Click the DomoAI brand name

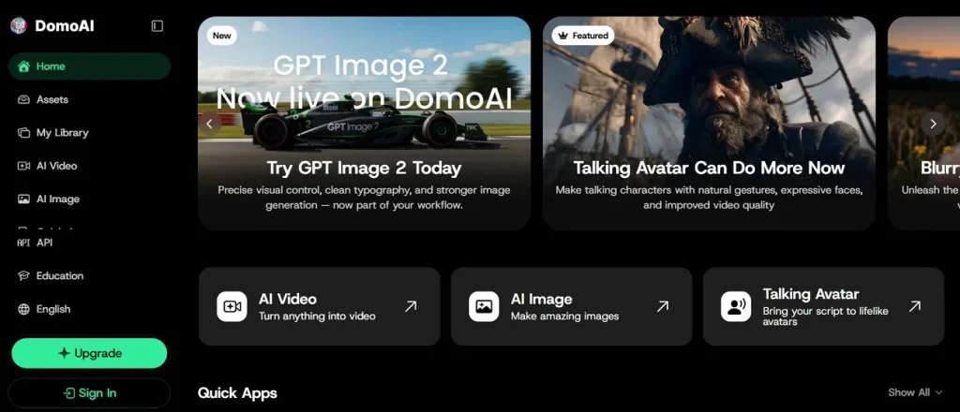coord(65,25)
